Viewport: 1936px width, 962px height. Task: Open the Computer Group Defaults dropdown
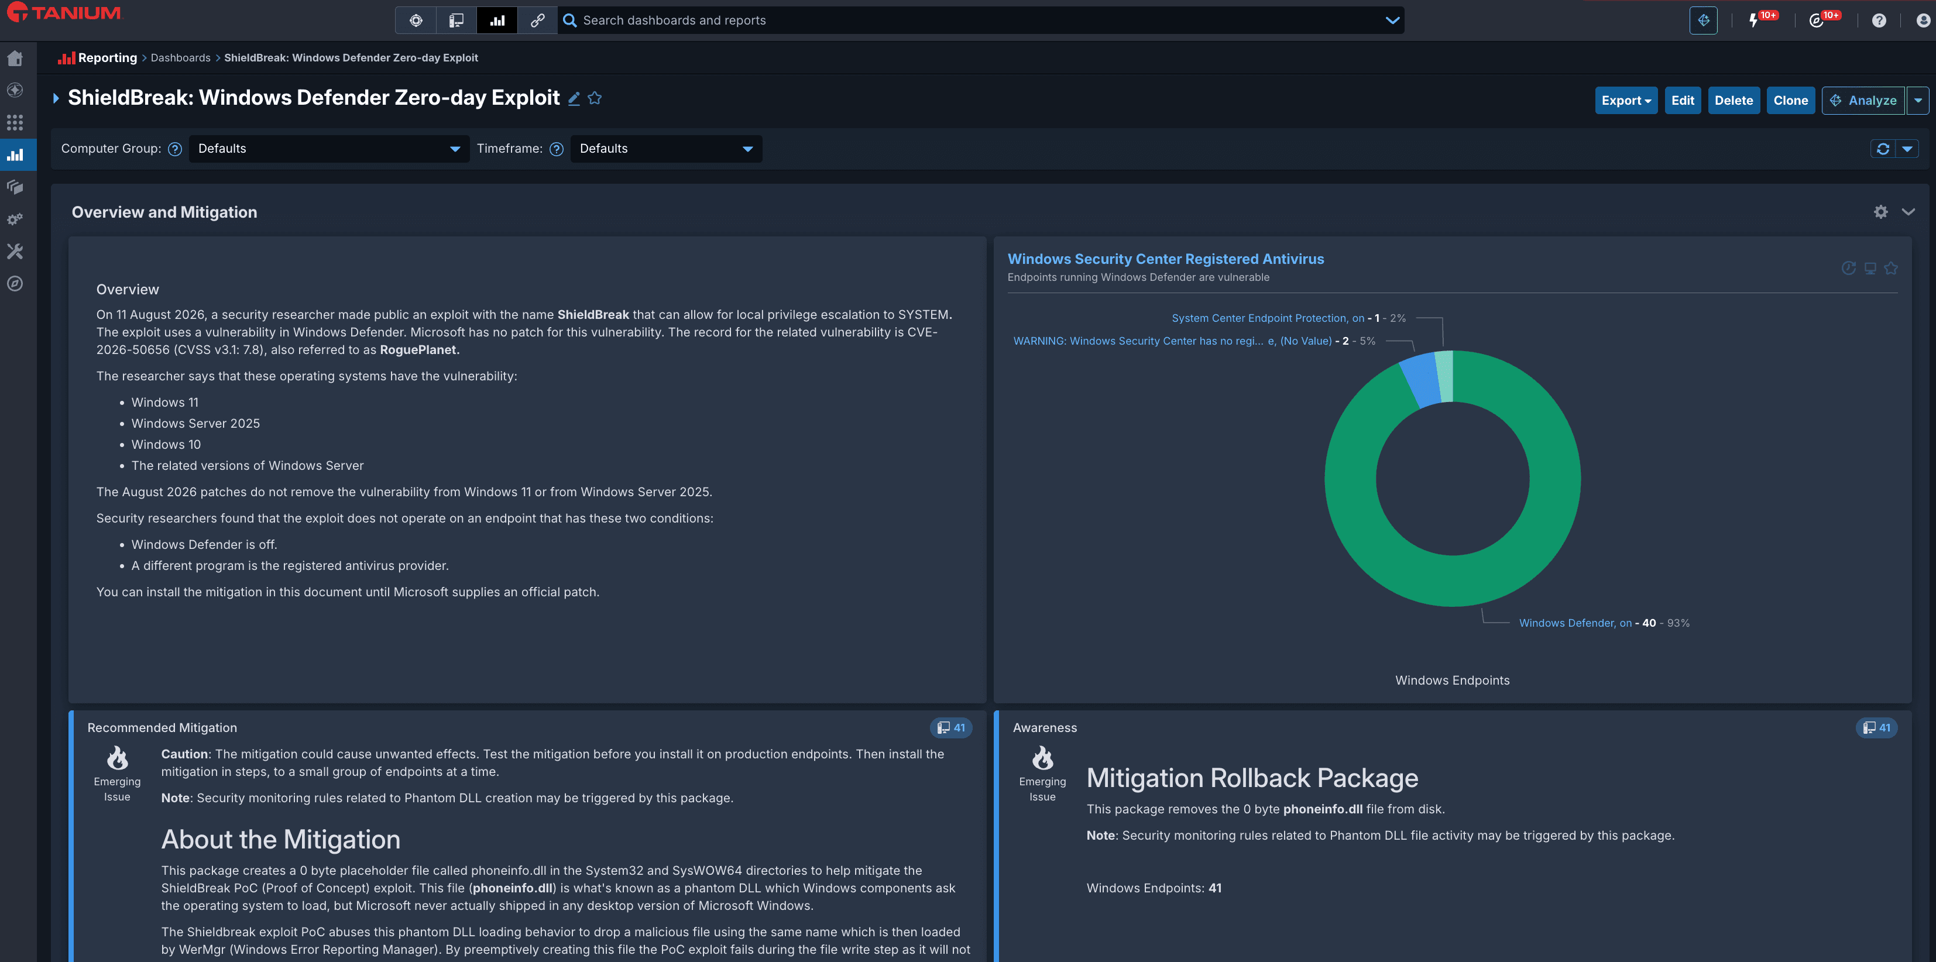(x=329, y=149)
